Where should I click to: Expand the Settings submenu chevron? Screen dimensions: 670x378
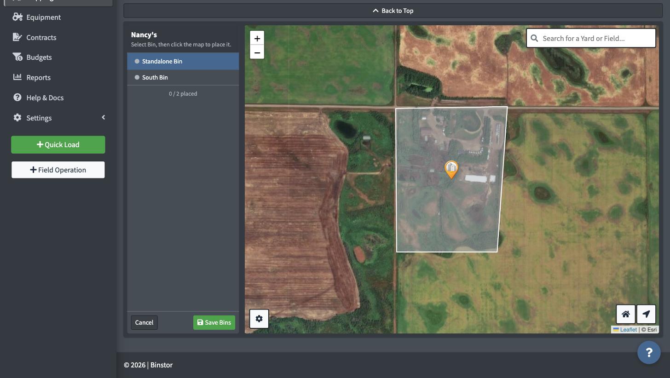click(x=103, y=117)
